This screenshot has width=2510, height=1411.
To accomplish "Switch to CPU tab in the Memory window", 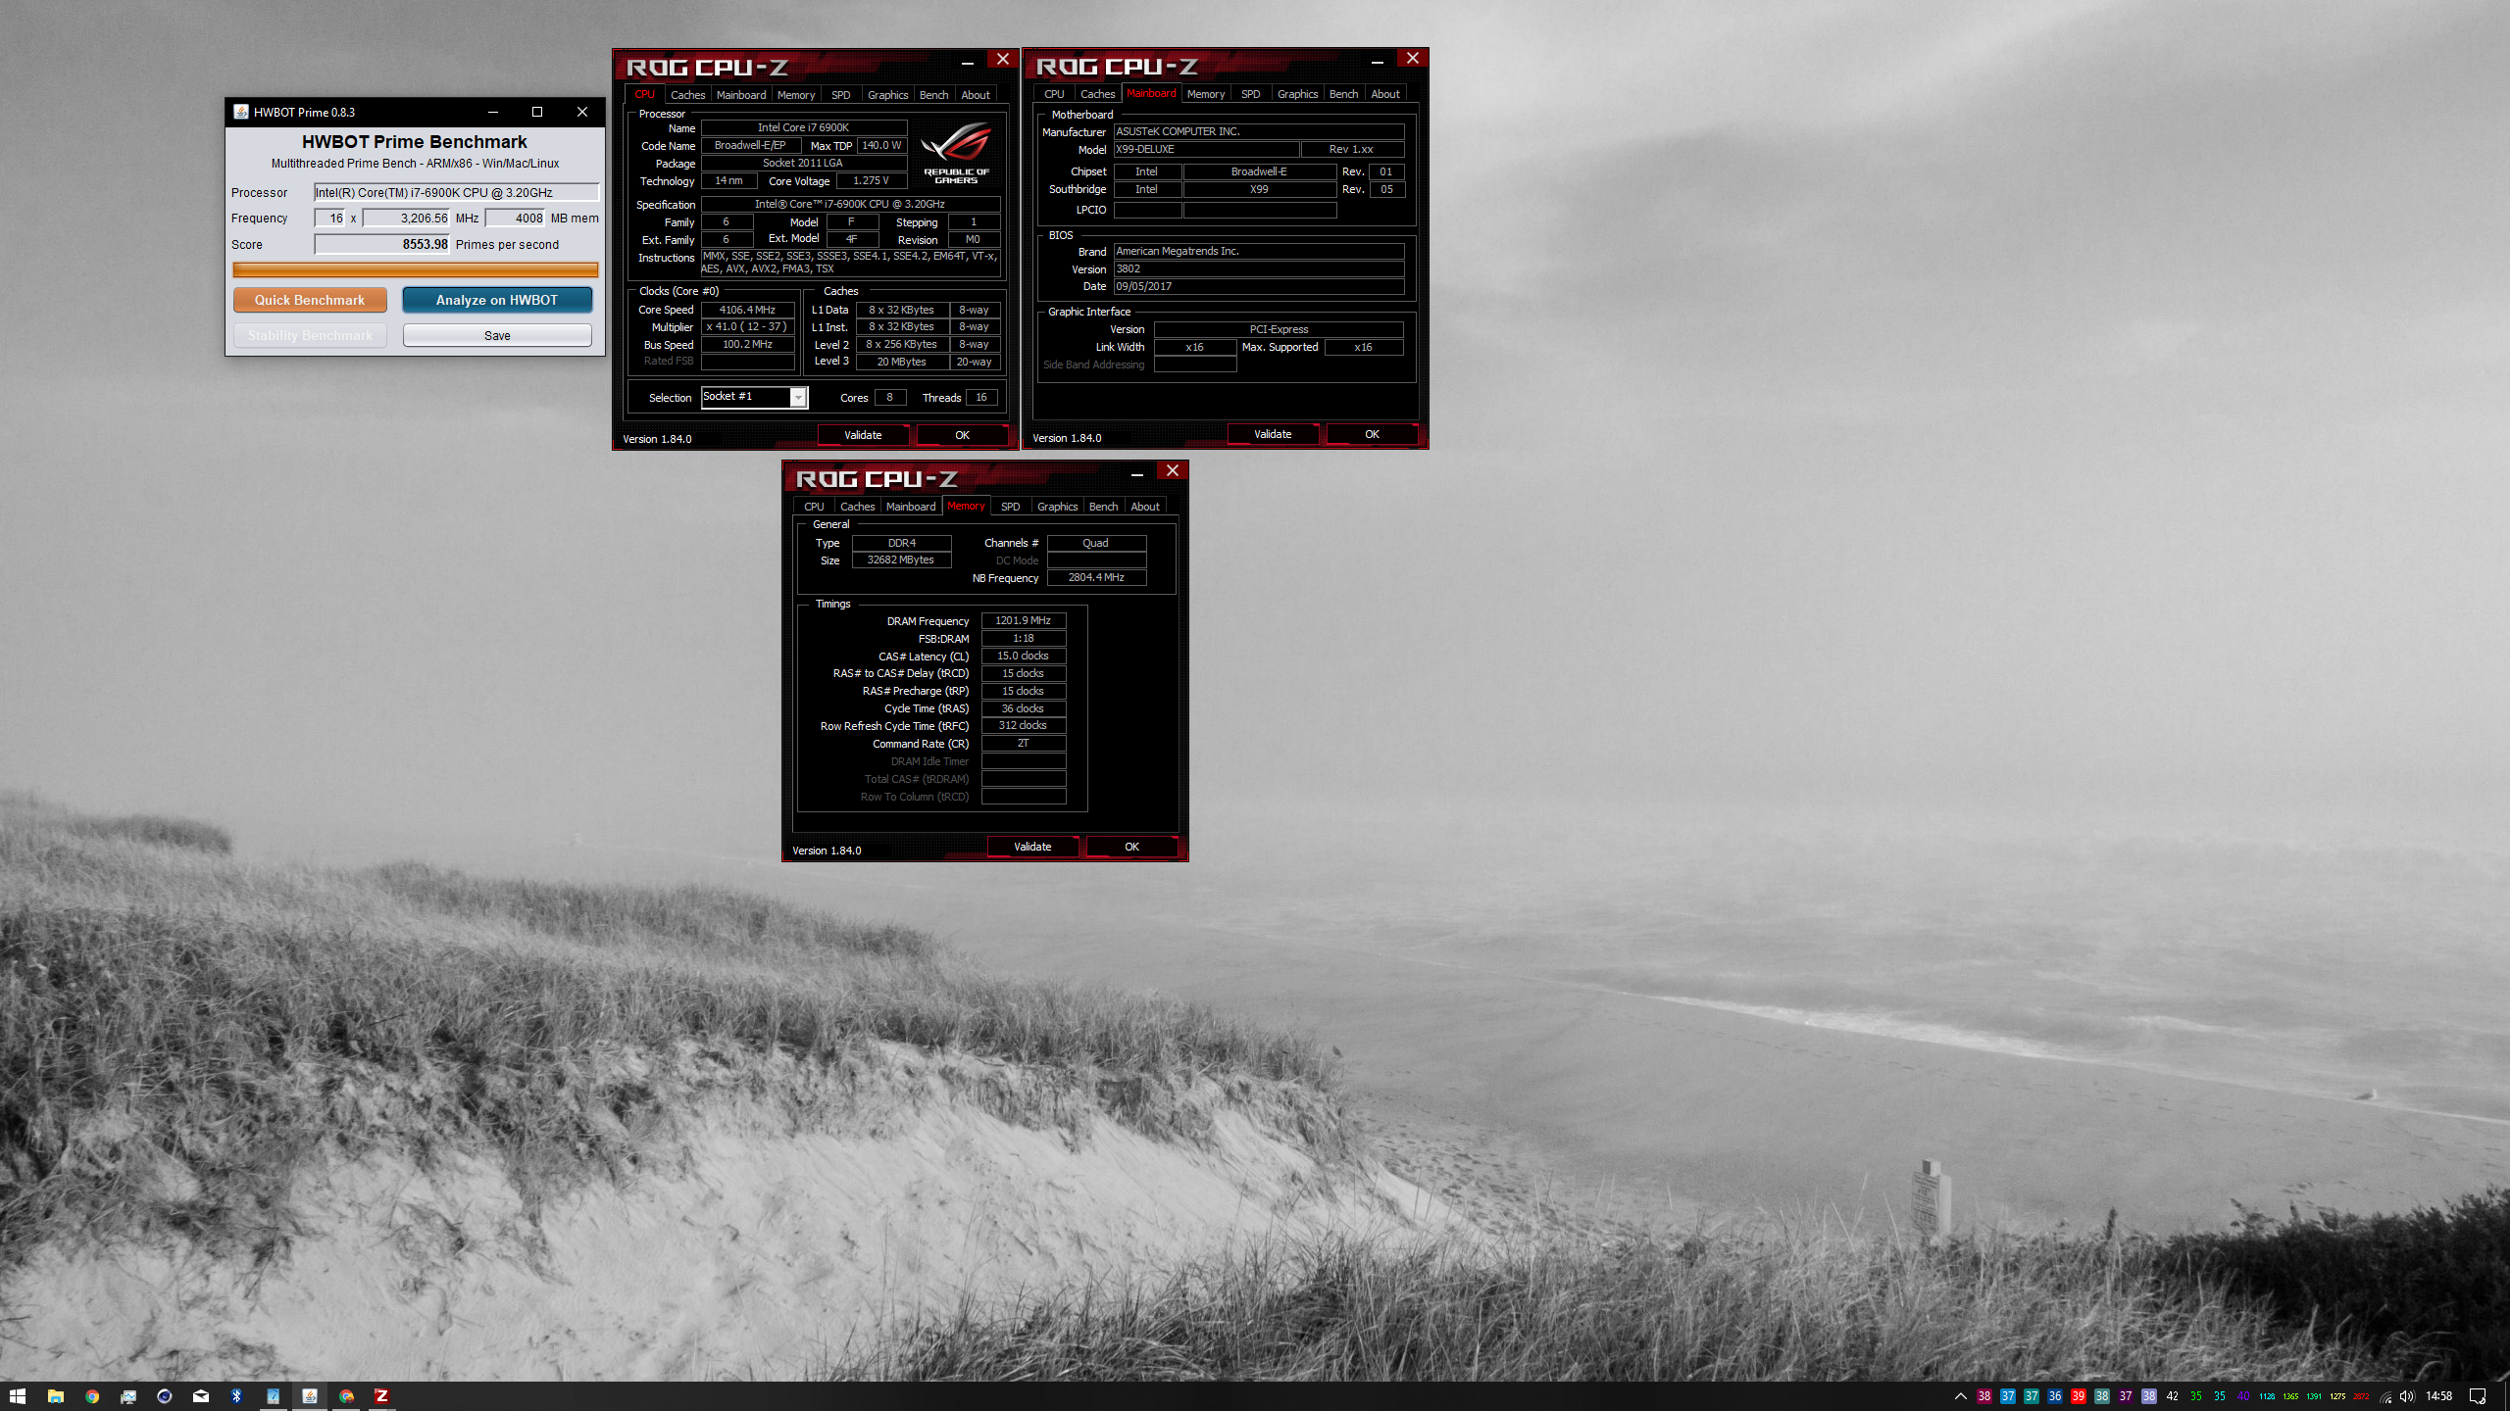I will click(x=814, y=507).
